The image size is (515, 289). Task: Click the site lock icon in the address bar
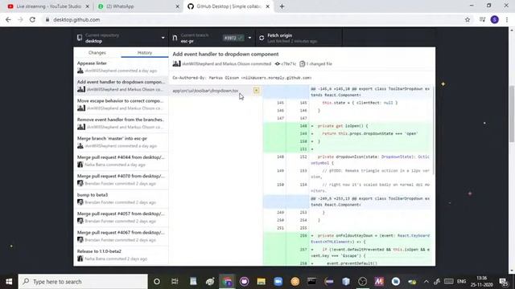click(47, 19)
